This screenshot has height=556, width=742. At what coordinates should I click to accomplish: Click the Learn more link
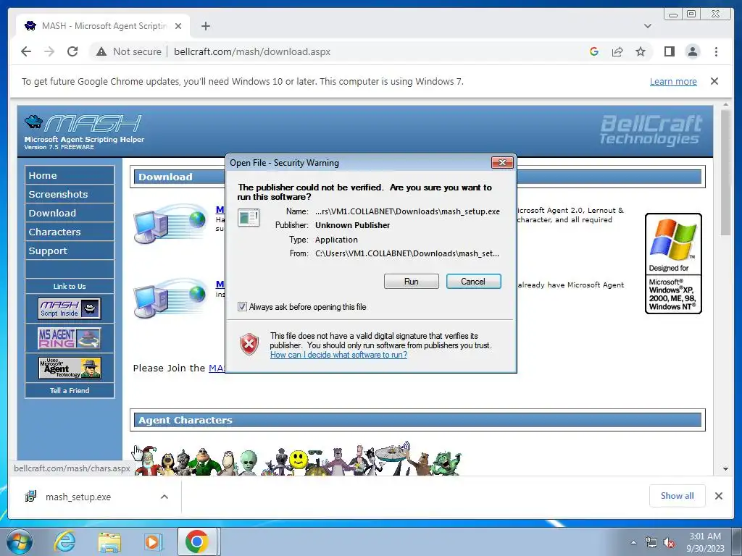point(673,81)
